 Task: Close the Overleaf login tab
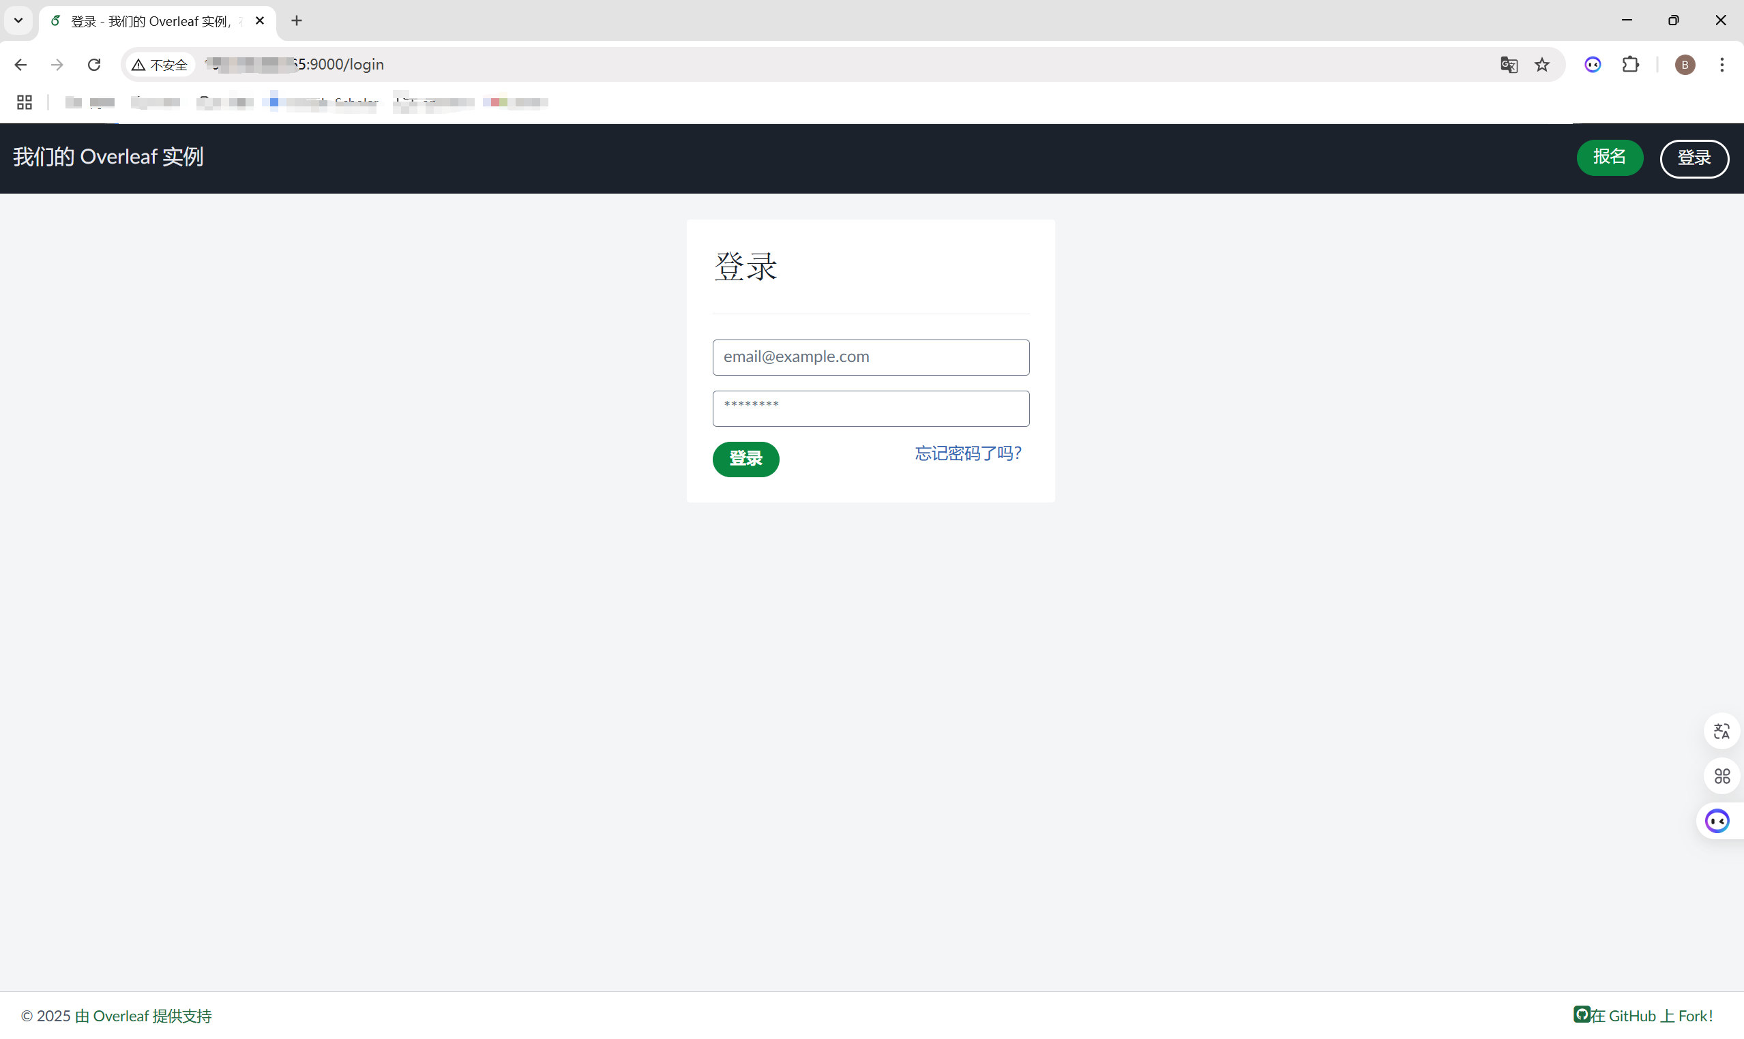pos(259,21)
